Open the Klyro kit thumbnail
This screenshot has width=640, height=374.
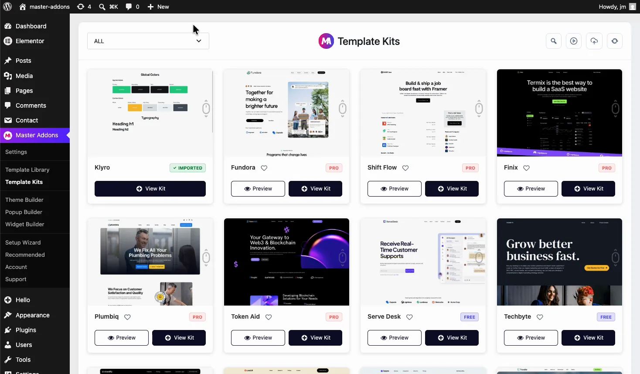click(150, 113)
